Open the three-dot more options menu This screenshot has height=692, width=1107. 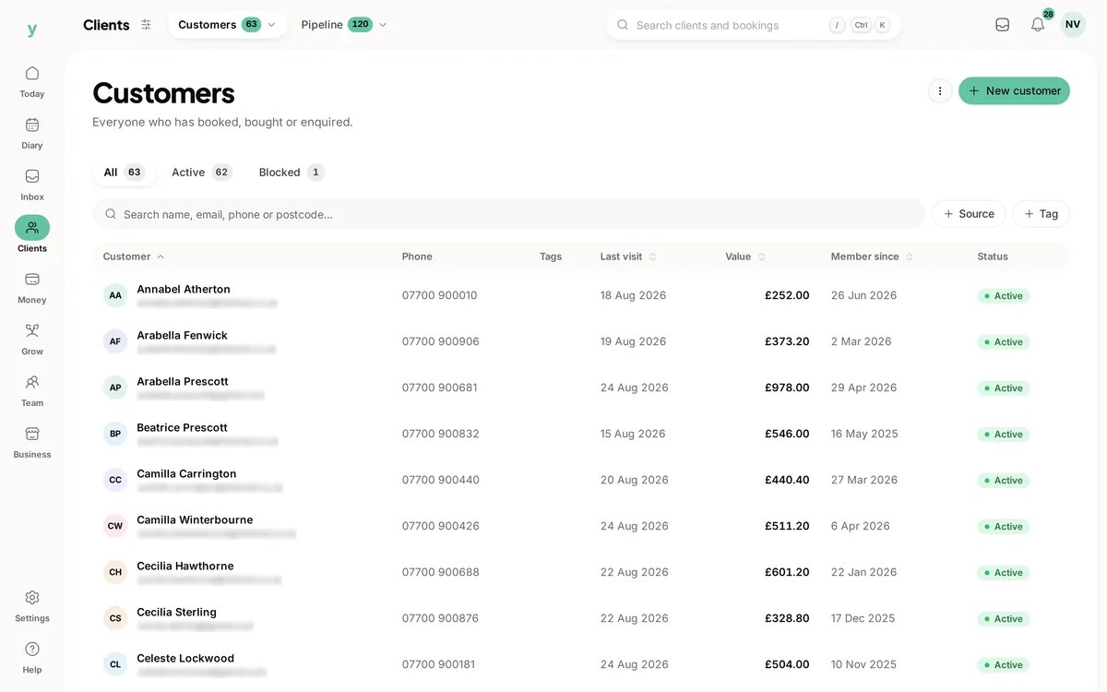point(940,90)
